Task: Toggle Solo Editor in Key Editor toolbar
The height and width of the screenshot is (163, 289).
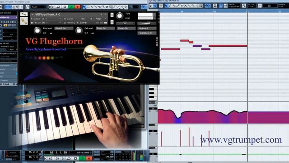Action: click(x=151, y=6)
